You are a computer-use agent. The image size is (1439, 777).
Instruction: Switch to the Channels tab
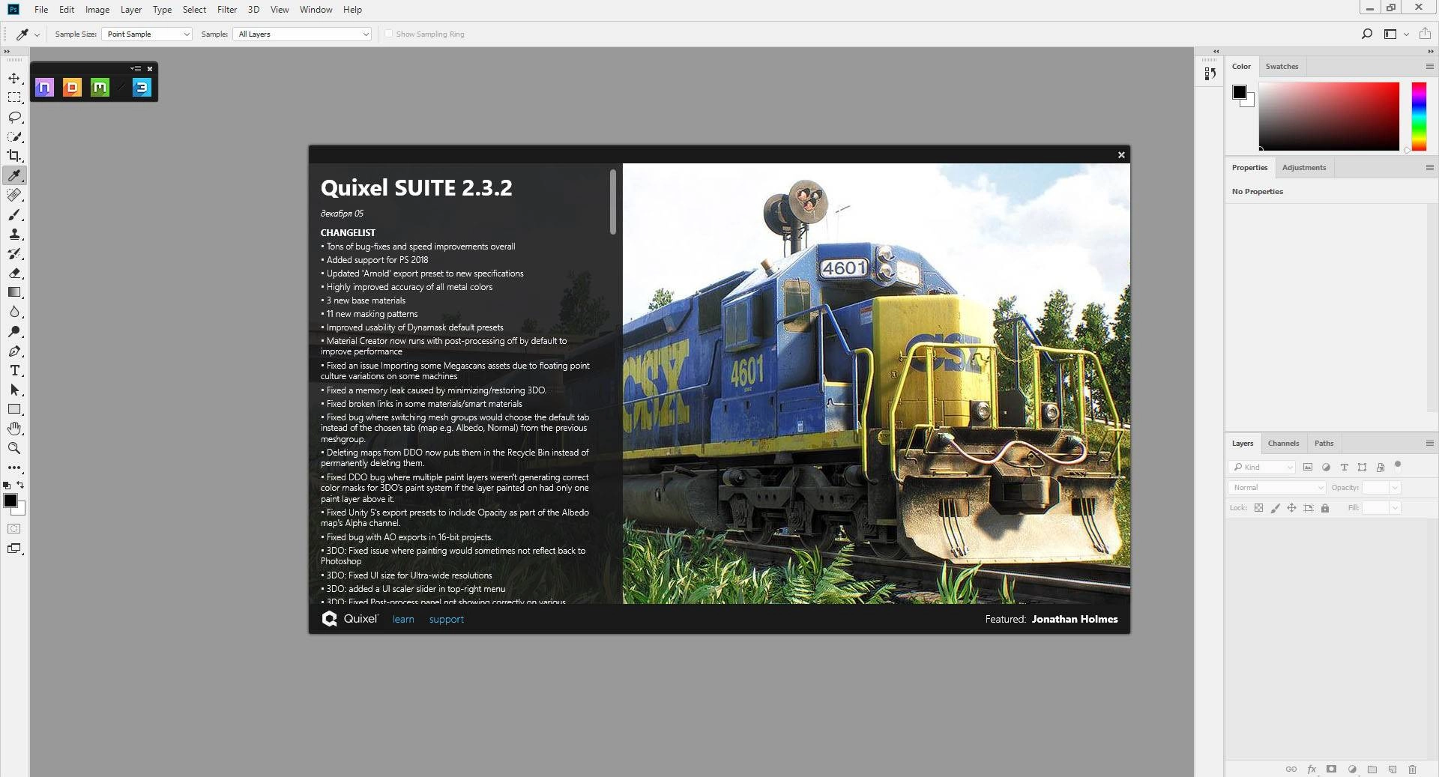pos(1283,444)
